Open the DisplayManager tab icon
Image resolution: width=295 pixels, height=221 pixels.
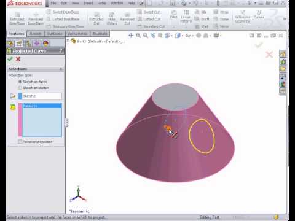(x=46, y=43)
